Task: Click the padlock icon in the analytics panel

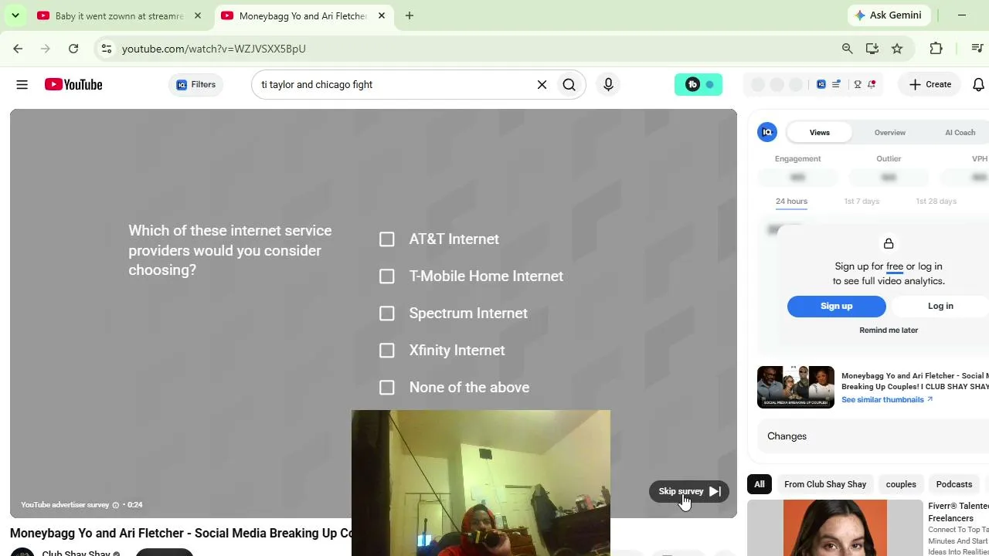Action: click(x=889, y=244)
